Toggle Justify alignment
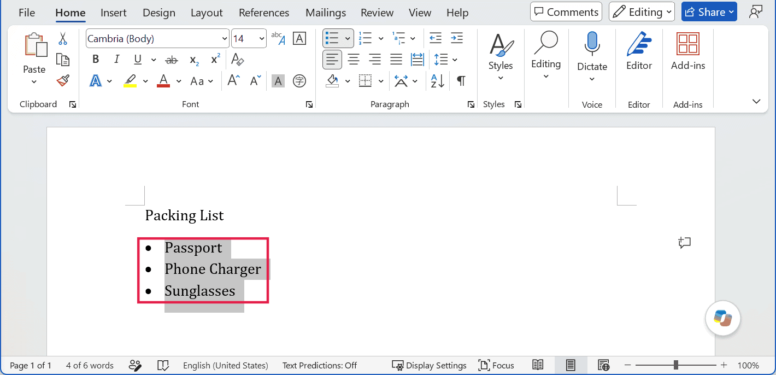Screen dimensions: 776x375 (x=396, y=60)
